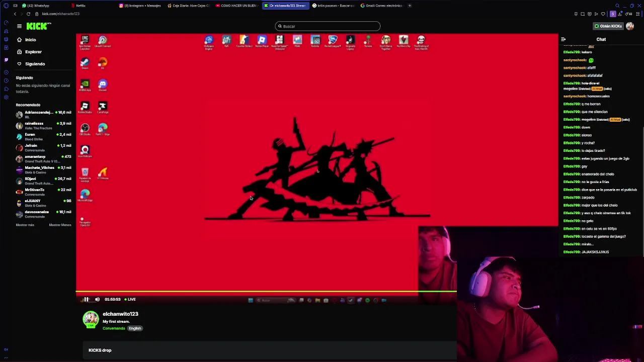Open the CurseForge desktop icon
Image resolution: width=644 pixels, height=362 pixels.
[103, 107]
